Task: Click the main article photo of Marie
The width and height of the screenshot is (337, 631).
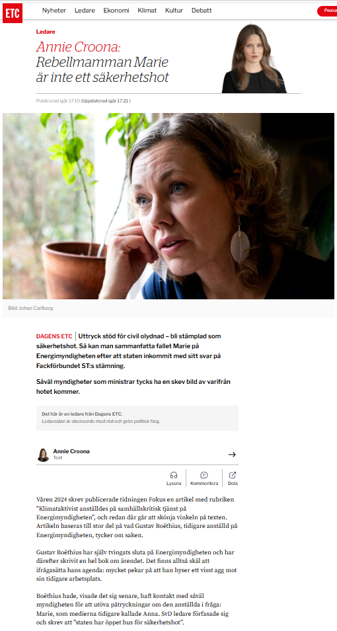Action: coord(168,205)
